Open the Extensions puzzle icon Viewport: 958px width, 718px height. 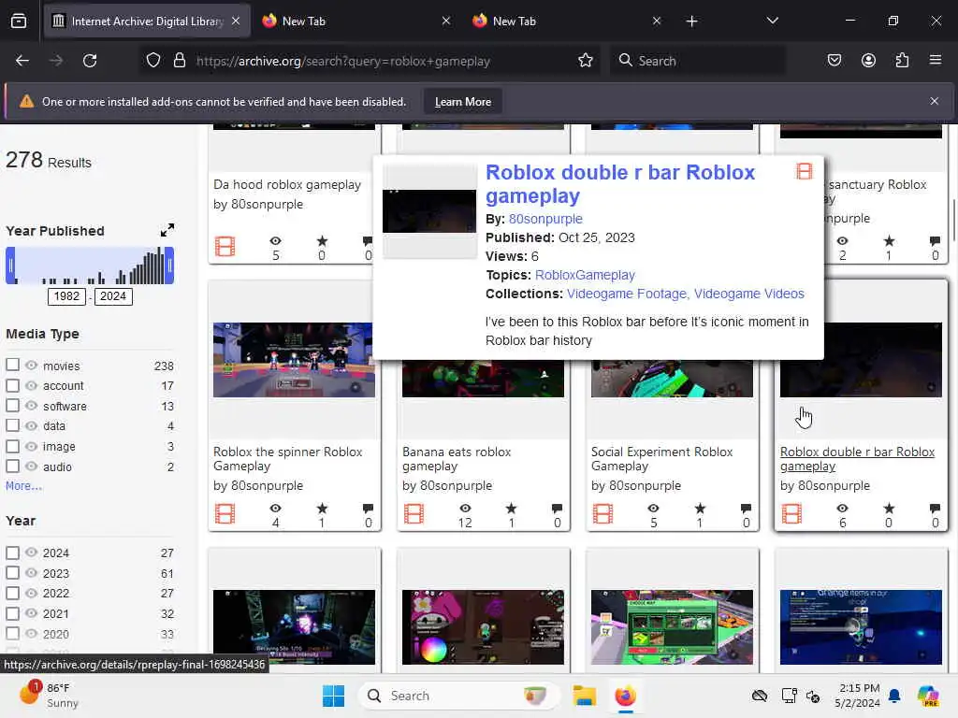(902, 61)
